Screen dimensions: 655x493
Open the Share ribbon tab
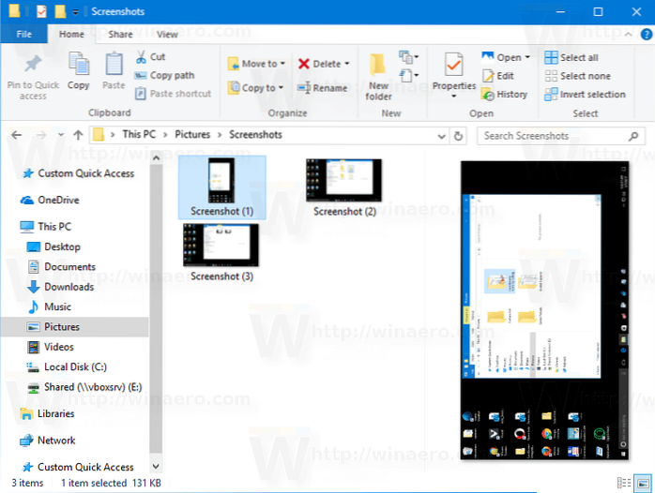tap(120, 35)
